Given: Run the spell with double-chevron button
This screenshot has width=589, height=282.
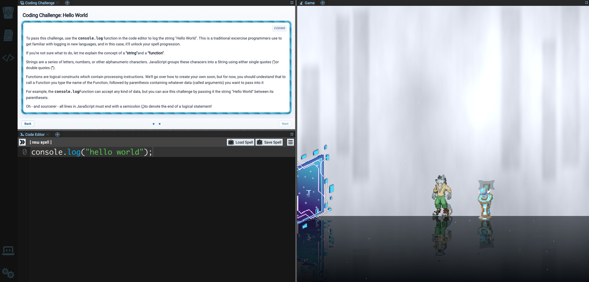Looking at the screenshot, I should point(22,142).
